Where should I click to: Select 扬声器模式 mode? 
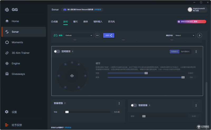[185, 51]
